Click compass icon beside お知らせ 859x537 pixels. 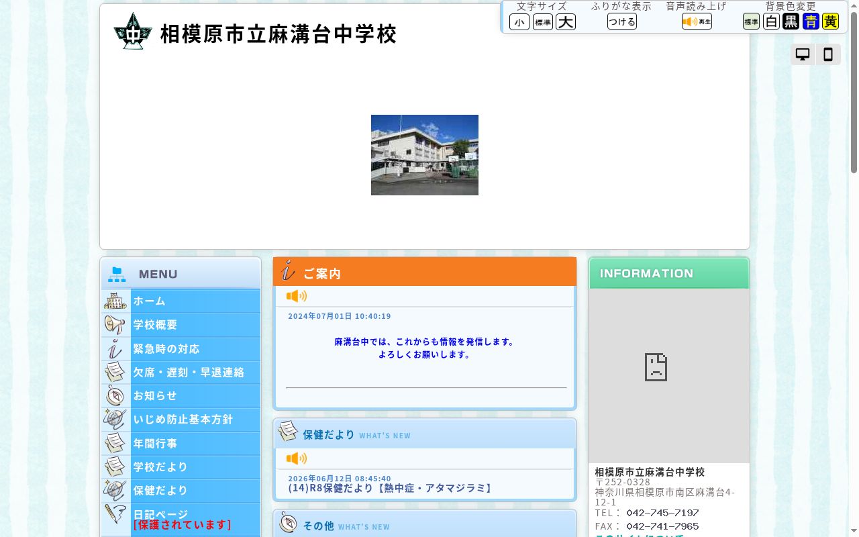115,395
